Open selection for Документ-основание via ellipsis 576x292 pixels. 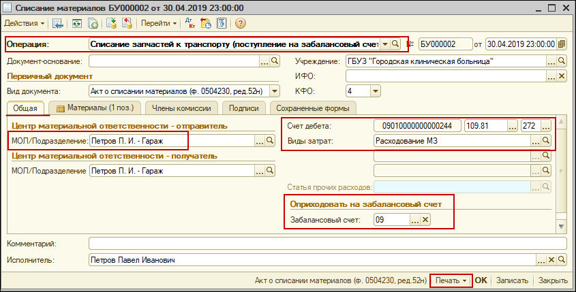coord(264,61)
